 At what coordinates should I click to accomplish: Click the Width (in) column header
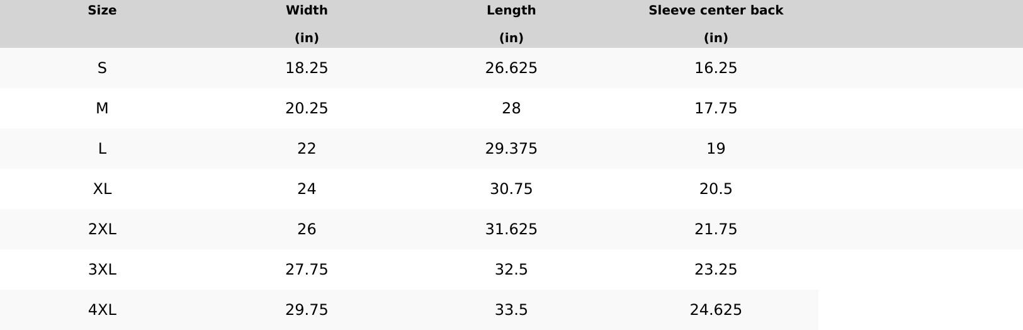[x=307, y=23]
